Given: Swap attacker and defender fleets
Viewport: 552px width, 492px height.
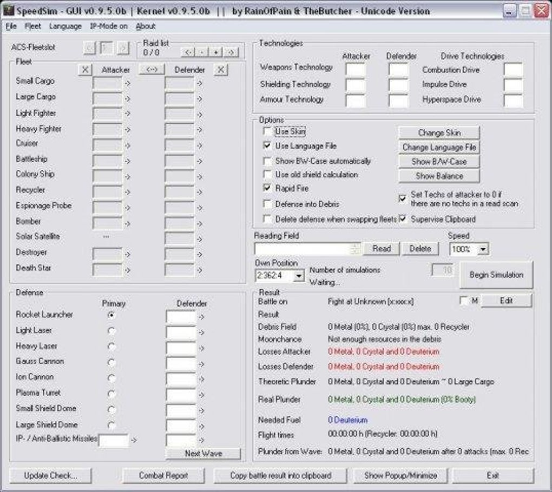Looking at the screenshot, I should tap(152, 69).
